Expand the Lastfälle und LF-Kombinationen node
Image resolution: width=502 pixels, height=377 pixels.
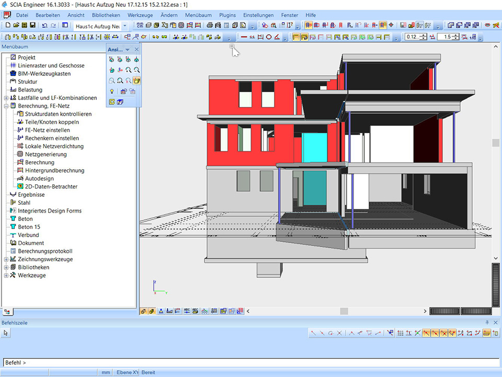[6, 98]
